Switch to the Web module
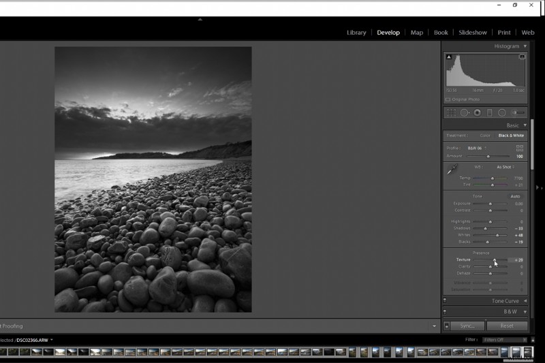 [x=527, y=32]
